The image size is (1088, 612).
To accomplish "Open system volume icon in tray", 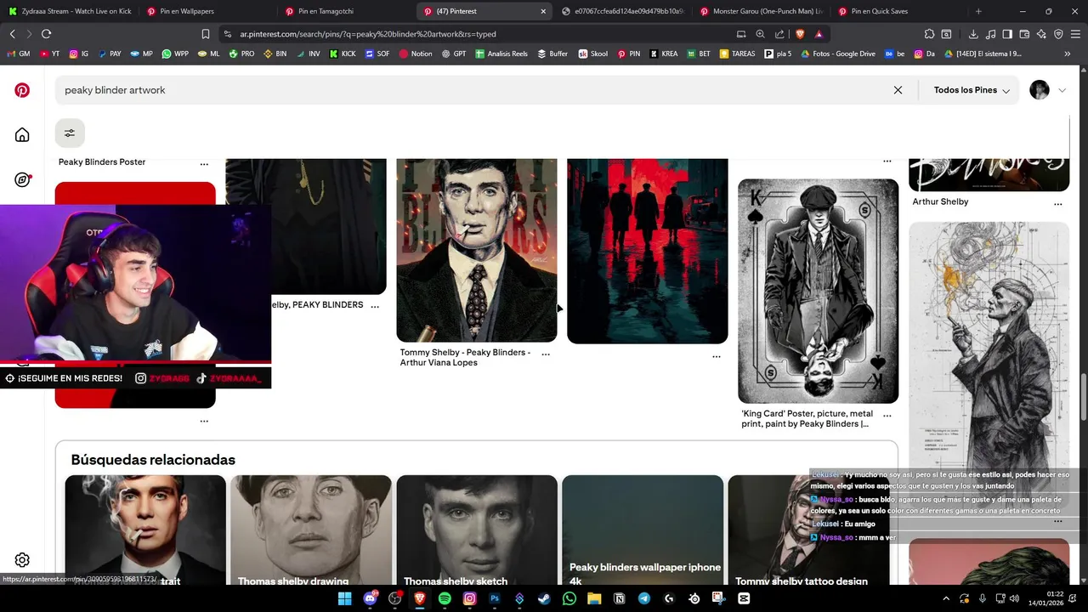I will pos(1013,598).
